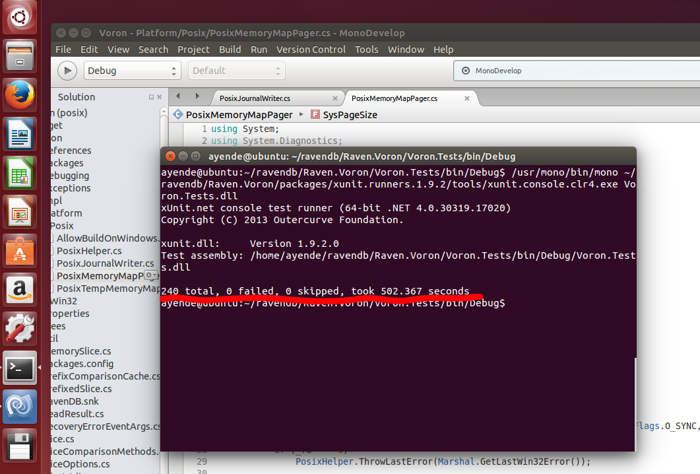Viewport: 700px width, 474px height.
Task: Select the References node in tree
Action: point(71,151)
